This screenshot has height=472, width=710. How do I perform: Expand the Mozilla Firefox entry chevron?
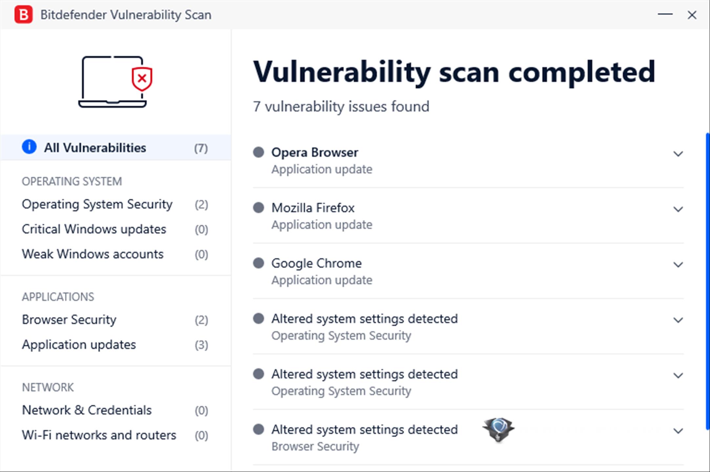[678, 209]
